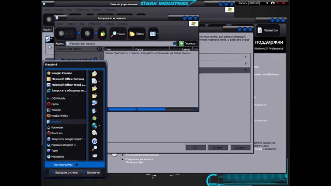331x186 pixels.
Task: Launch Rainmeter from the start menu
Action: [x=66, y=127]
